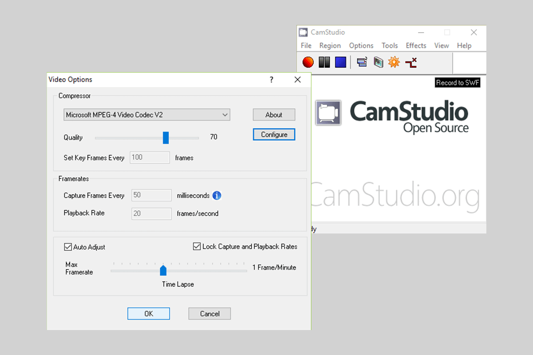The height and width of the screenshot is (355, 533).
Task: Click the Record to SWF toggle icon
Action: [411, 63]
